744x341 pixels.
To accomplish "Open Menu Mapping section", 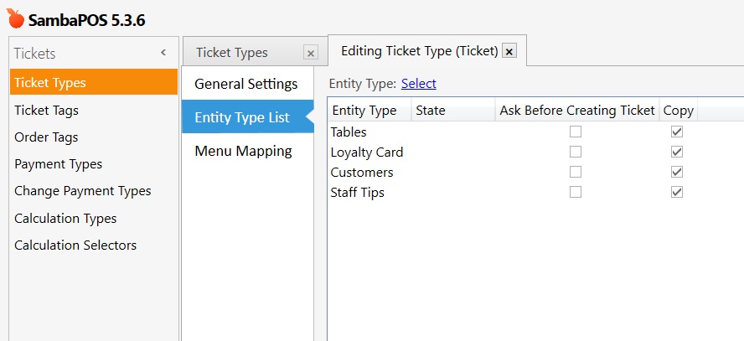I will (x=244, y=152).
